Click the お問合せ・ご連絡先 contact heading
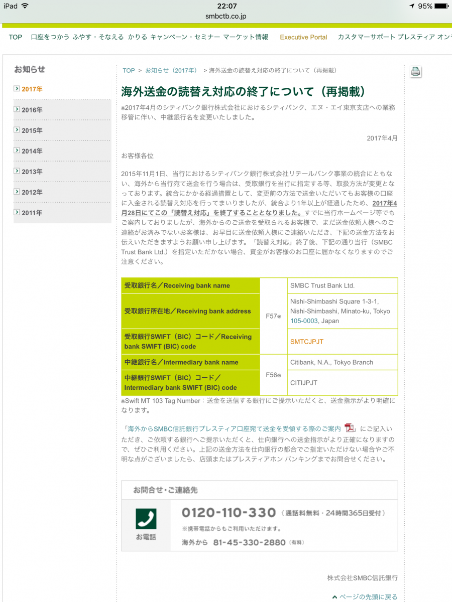This screenshot has height=602, width=452. coord(165,490)
